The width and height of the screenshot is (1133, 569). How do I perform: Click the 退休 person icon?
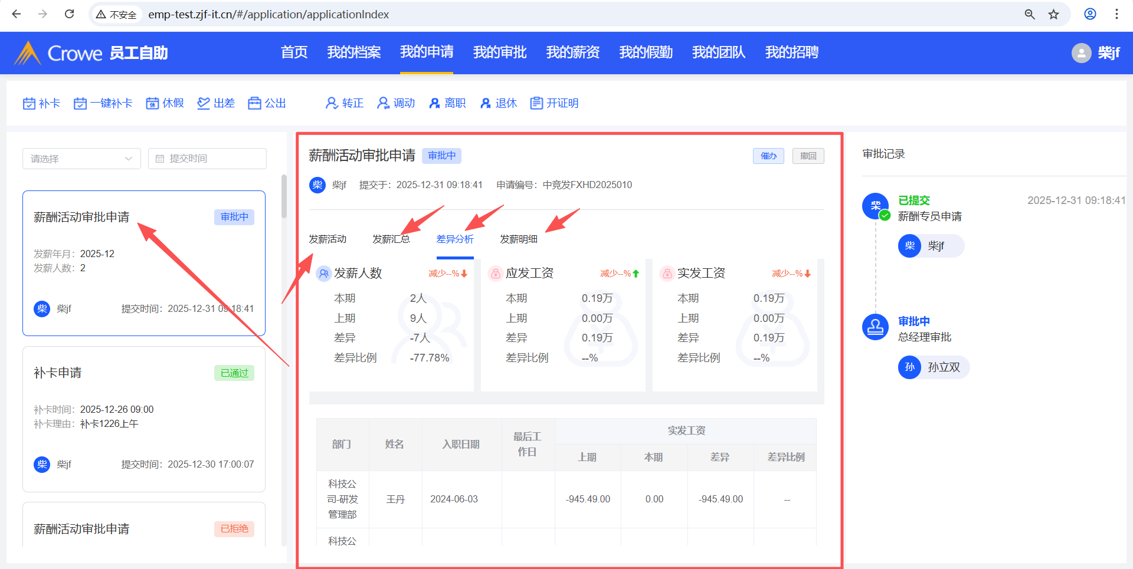(x=486, y=104)
